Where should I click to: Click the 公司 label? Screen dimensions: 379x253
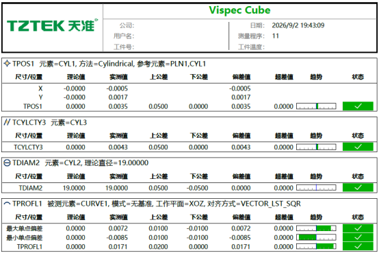tap(127, 25)
